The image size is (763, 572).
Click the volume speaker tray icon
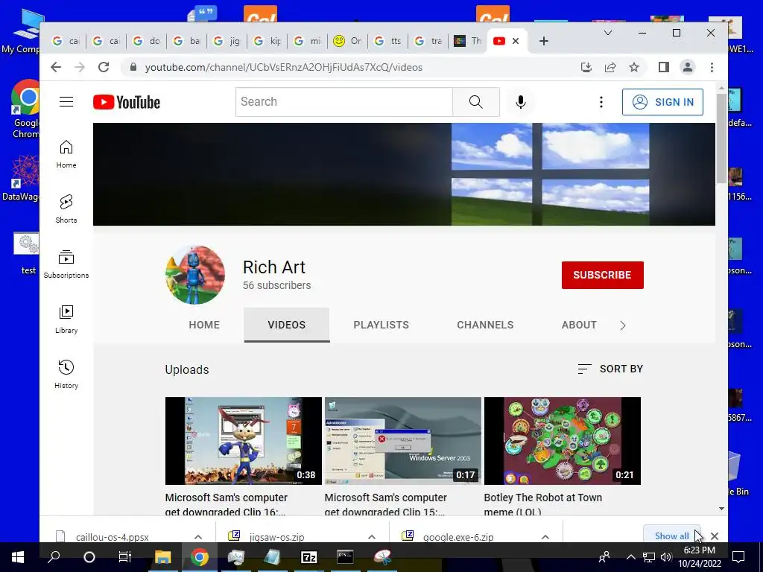tap(666, 557)
